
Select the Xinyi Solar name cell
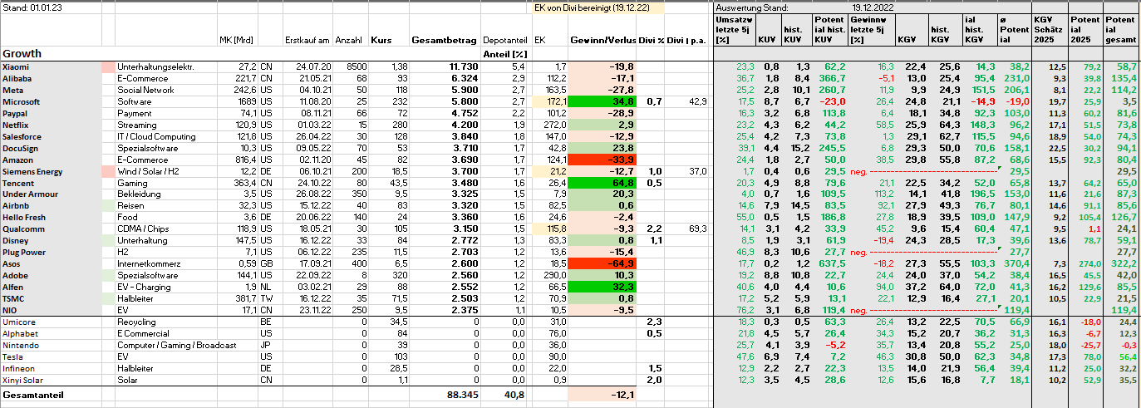[50, 381]
